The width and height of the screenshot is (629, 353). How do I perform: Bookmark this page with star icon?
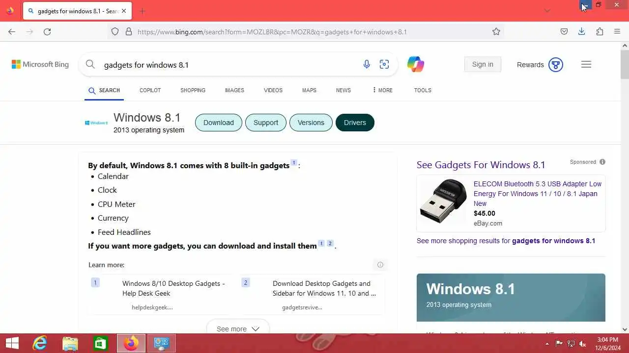pyautogui.click(x=496, y=31)
